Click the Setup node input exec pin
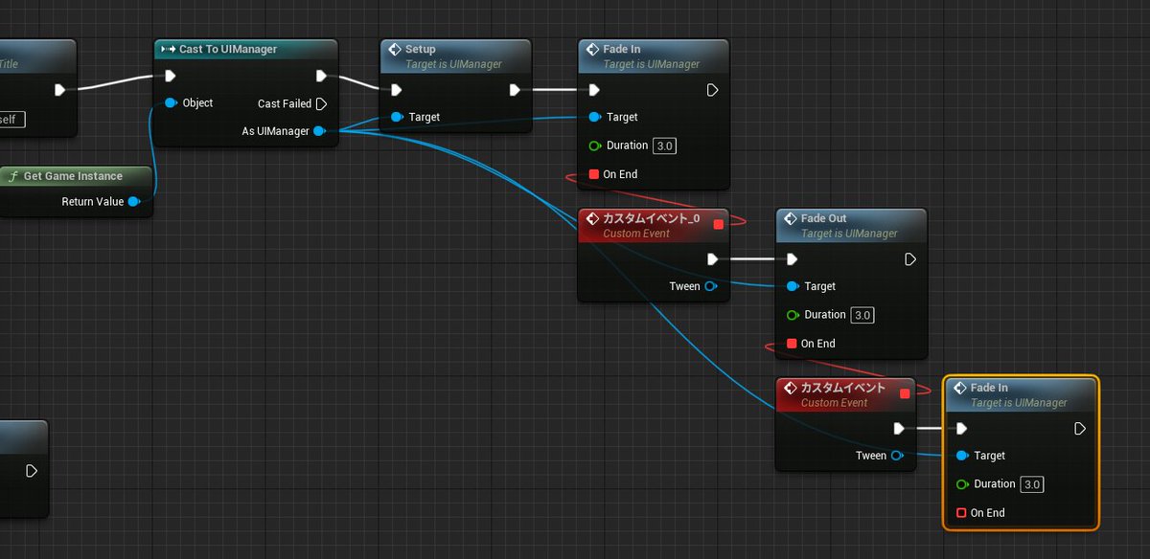This screenshot has height=559, width=1150. point(396,90)
